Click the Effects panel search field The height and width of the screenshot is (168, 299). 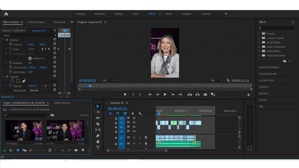click(x=276, y=28)
